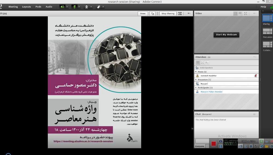Select participant Maryam Peikari Alamdari
This screenshot has width=273, height=155.
point(212,92)
